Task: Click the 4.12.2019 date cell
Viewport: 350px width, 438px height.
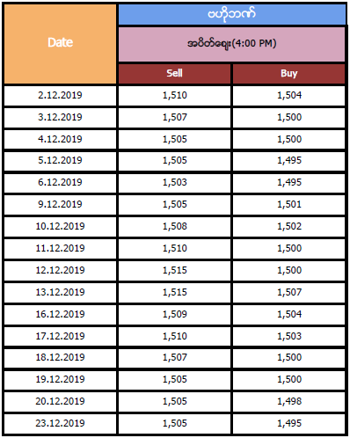Action: (60, 139)
